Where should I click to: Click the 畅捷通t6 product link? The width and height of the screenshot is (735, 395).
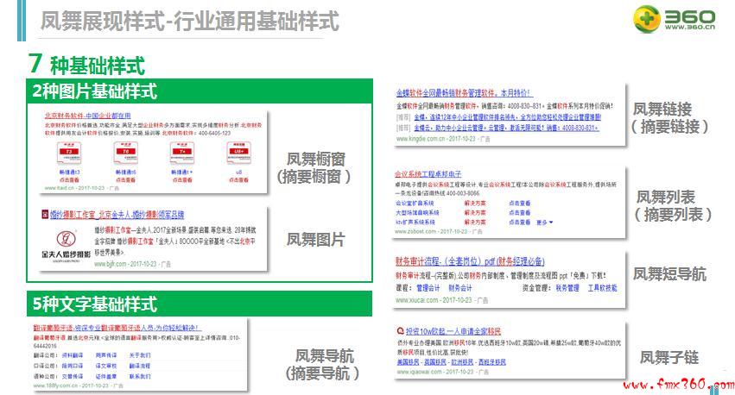pyautogui.click(x=125, y=172)
